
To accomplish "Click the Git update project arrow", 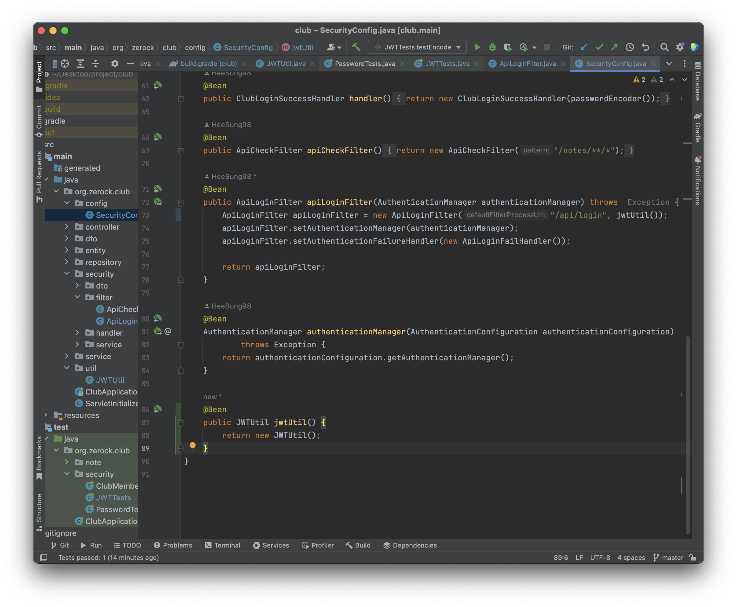I will tap(584, 47).
